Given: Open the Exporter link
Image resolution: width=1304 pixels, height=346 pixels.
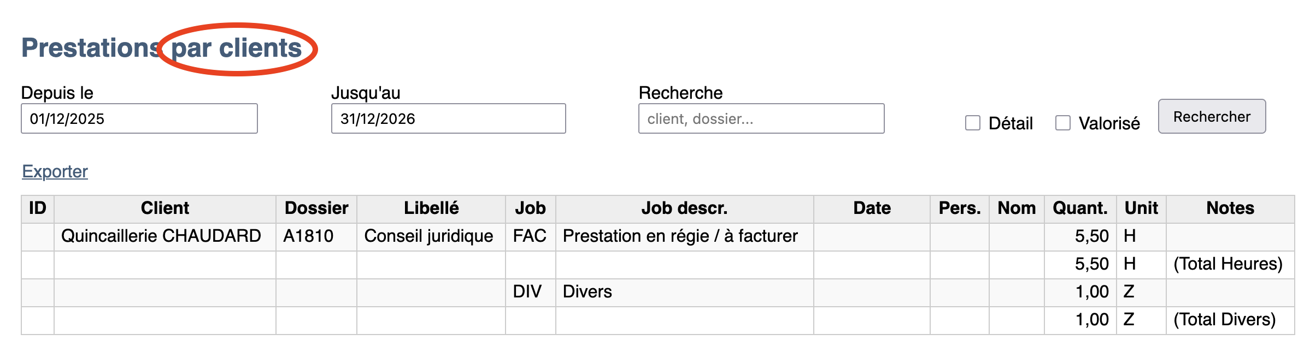Looking at the screenshot, I should (x=55, y=171).
